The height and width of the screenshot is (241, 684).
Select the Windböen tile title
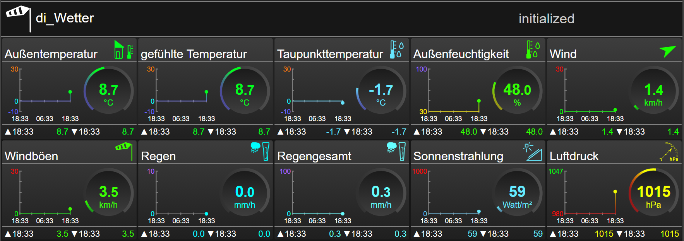(x=31, y=156)
